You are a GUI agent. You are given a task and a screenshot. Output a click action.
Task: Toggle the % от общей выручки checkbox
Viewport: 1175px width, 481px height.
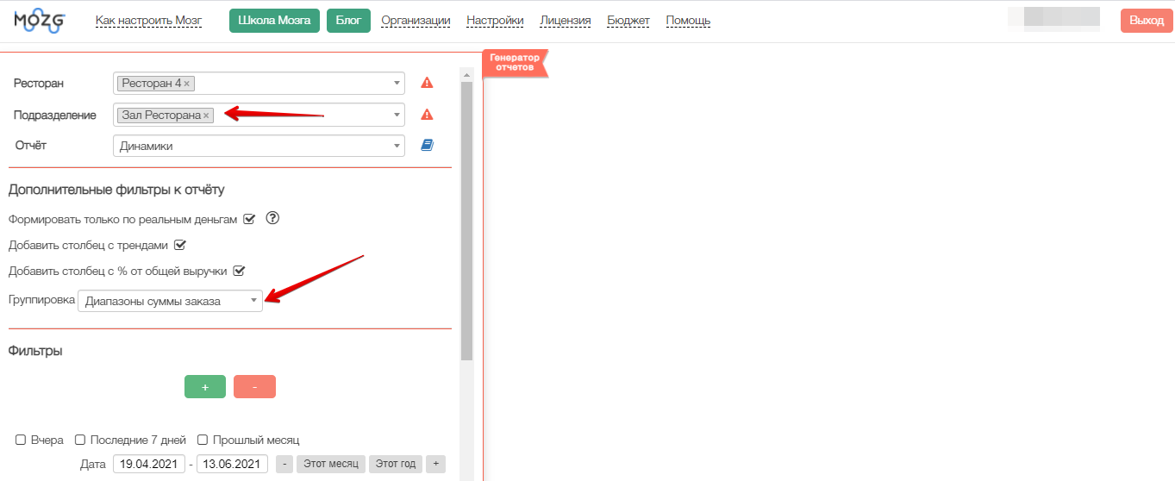[x=240, y=271]
